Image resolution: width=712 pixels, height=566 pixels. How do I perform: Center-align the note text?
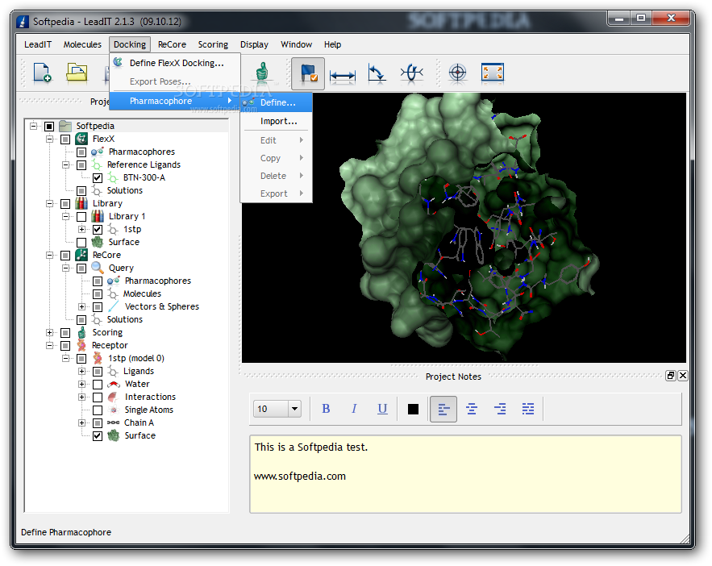pos(472,409)
